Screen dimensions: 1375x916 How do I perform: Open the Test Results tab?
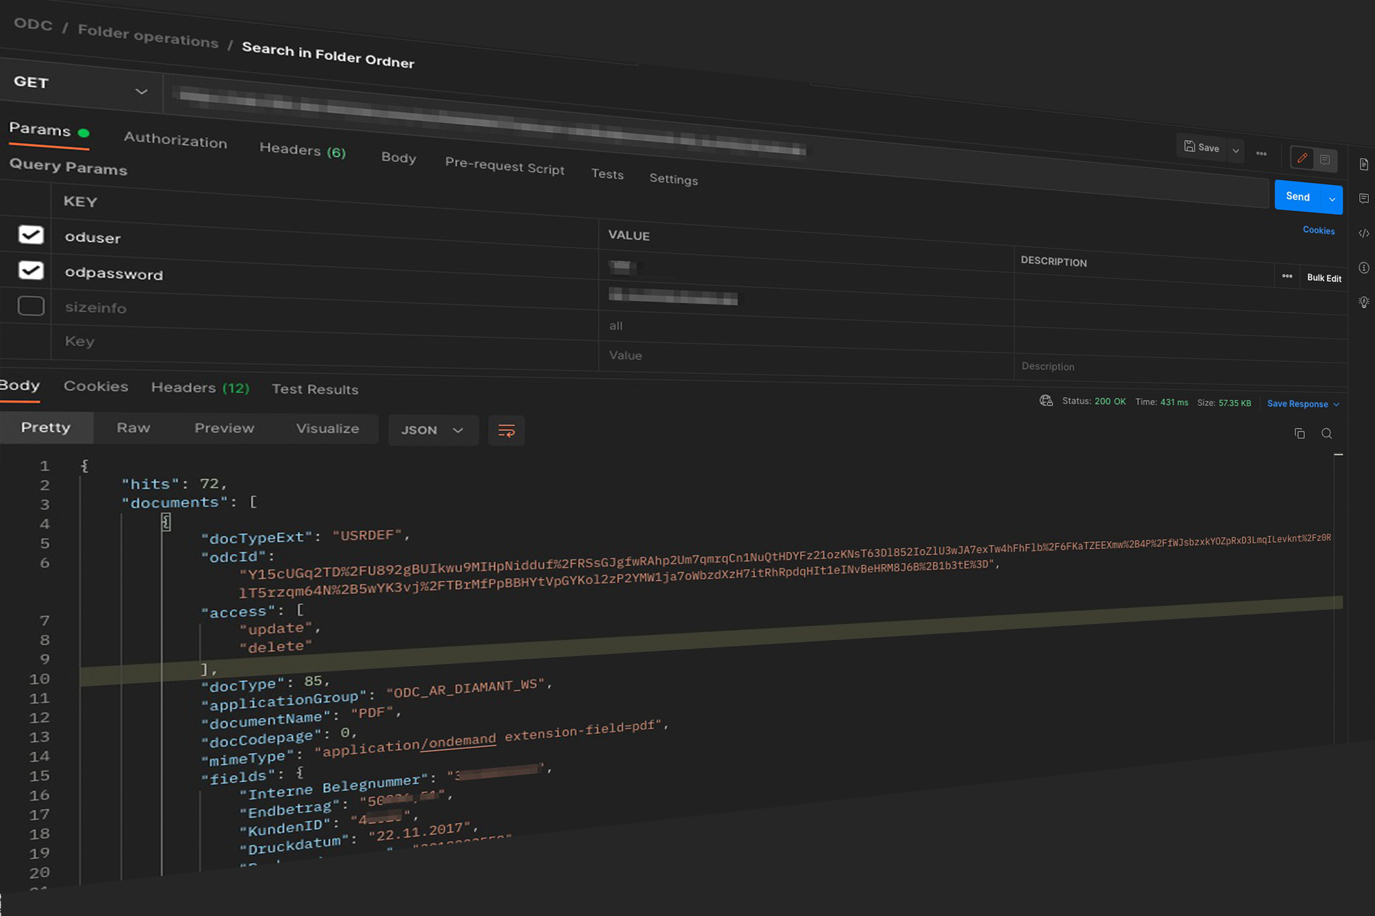coord(315,389)
